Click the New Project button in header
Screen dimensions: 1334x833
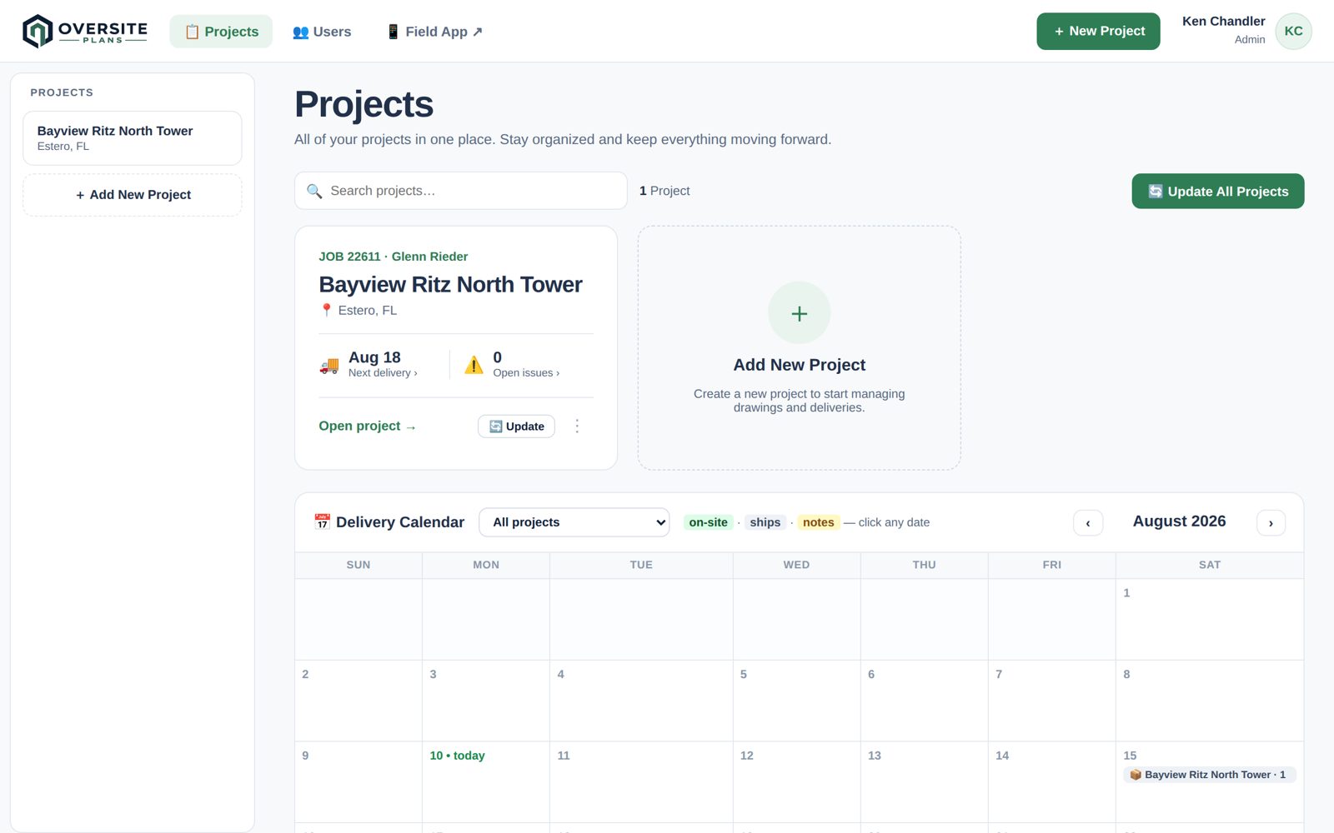click(1098, 31)
